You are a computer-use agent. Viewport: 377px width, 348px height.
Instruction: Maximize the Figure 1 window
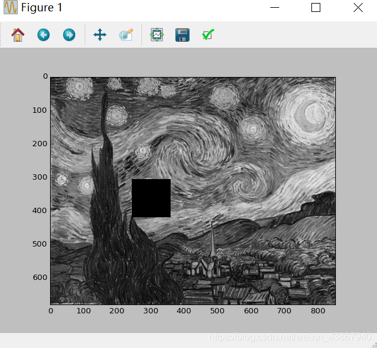pyautogui.click(x=316, y=7)
